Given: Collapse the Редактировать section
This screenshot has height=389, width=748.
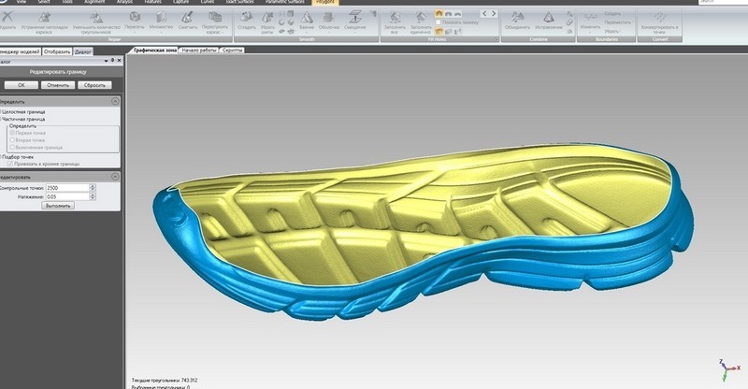Looking at the screenshot, I should tap(114, 177).
